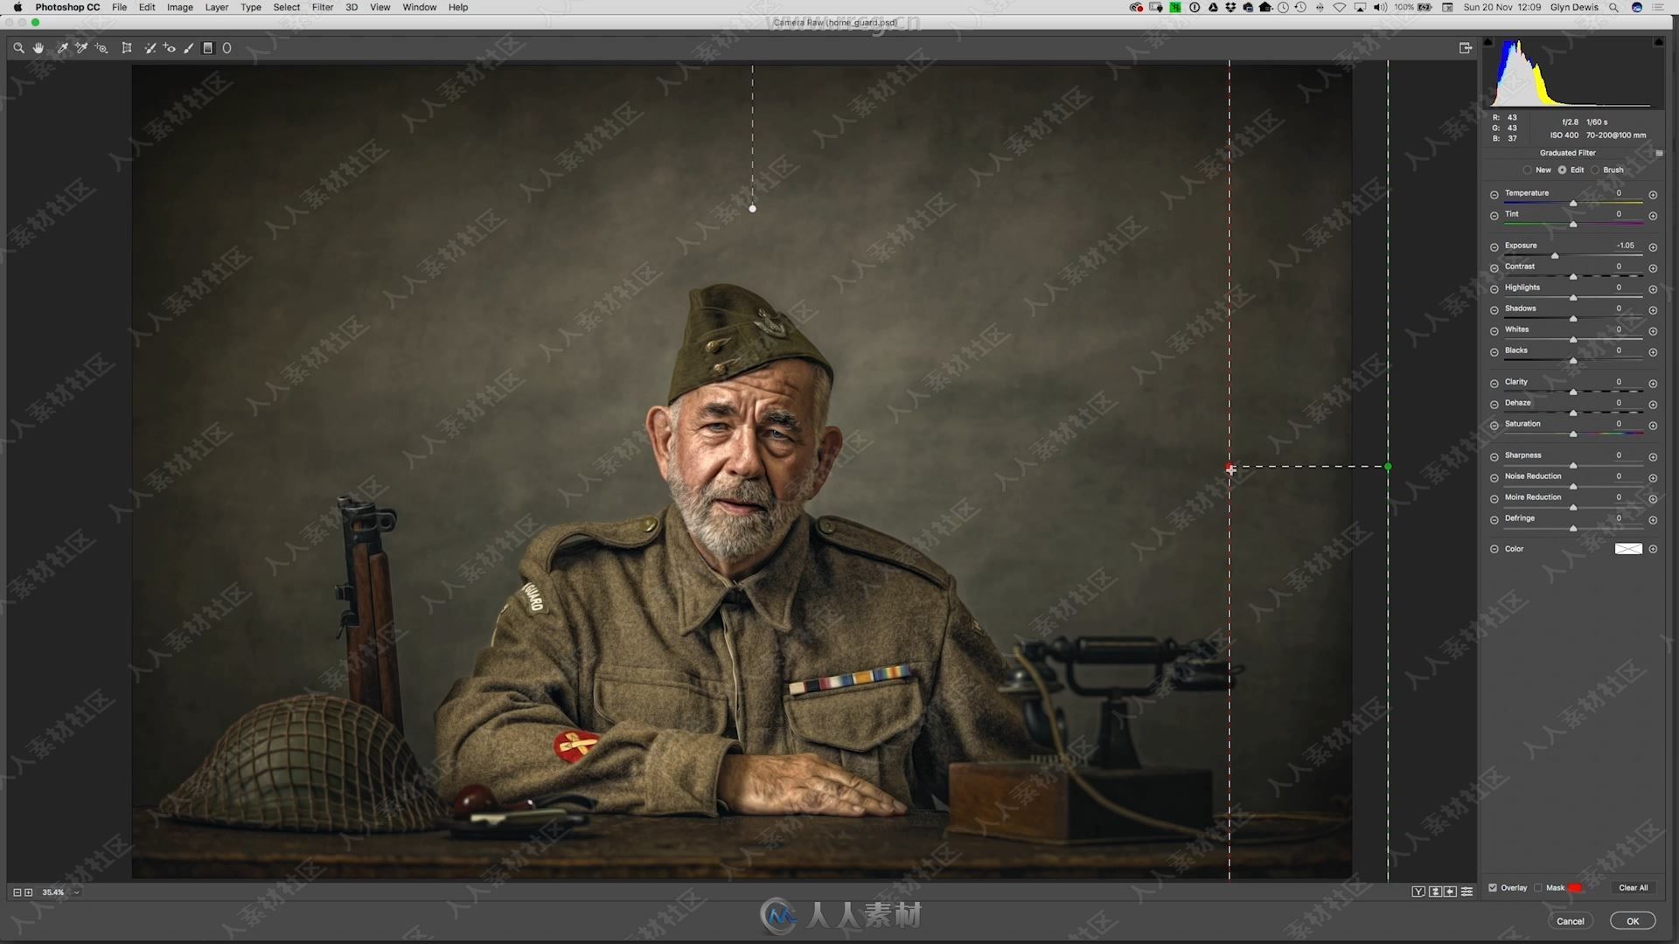The height and width of the screenshot is (944, 1679).
Task: Select the New radio button
Action: 1528,170
